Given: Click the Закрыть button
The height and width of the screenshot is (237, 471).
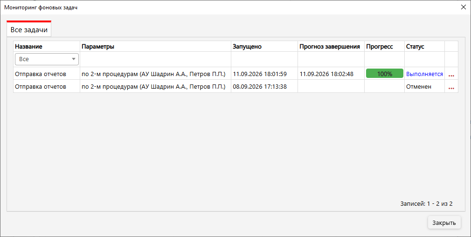Looking at the screenshot, I should point(444,223).
